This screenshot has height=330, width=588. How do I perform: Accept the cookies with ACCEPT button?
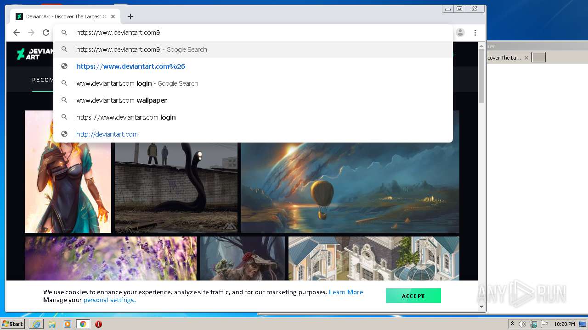[413, 296]
